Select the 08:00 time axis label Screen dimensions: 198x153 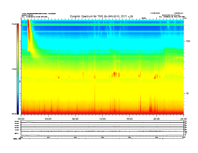coord(75,119)
